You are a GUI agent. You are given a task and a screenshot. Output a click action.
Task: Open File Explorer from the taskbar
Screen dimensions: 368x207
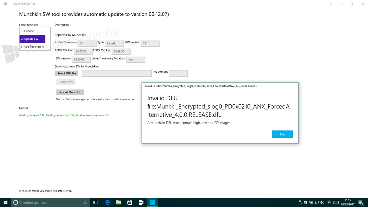click(118, 202)
